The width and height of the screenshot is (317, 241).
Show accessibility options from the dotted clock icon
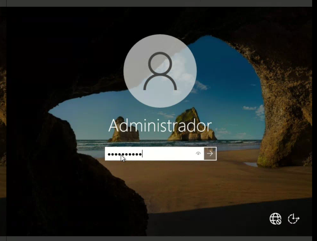[293, 219]
